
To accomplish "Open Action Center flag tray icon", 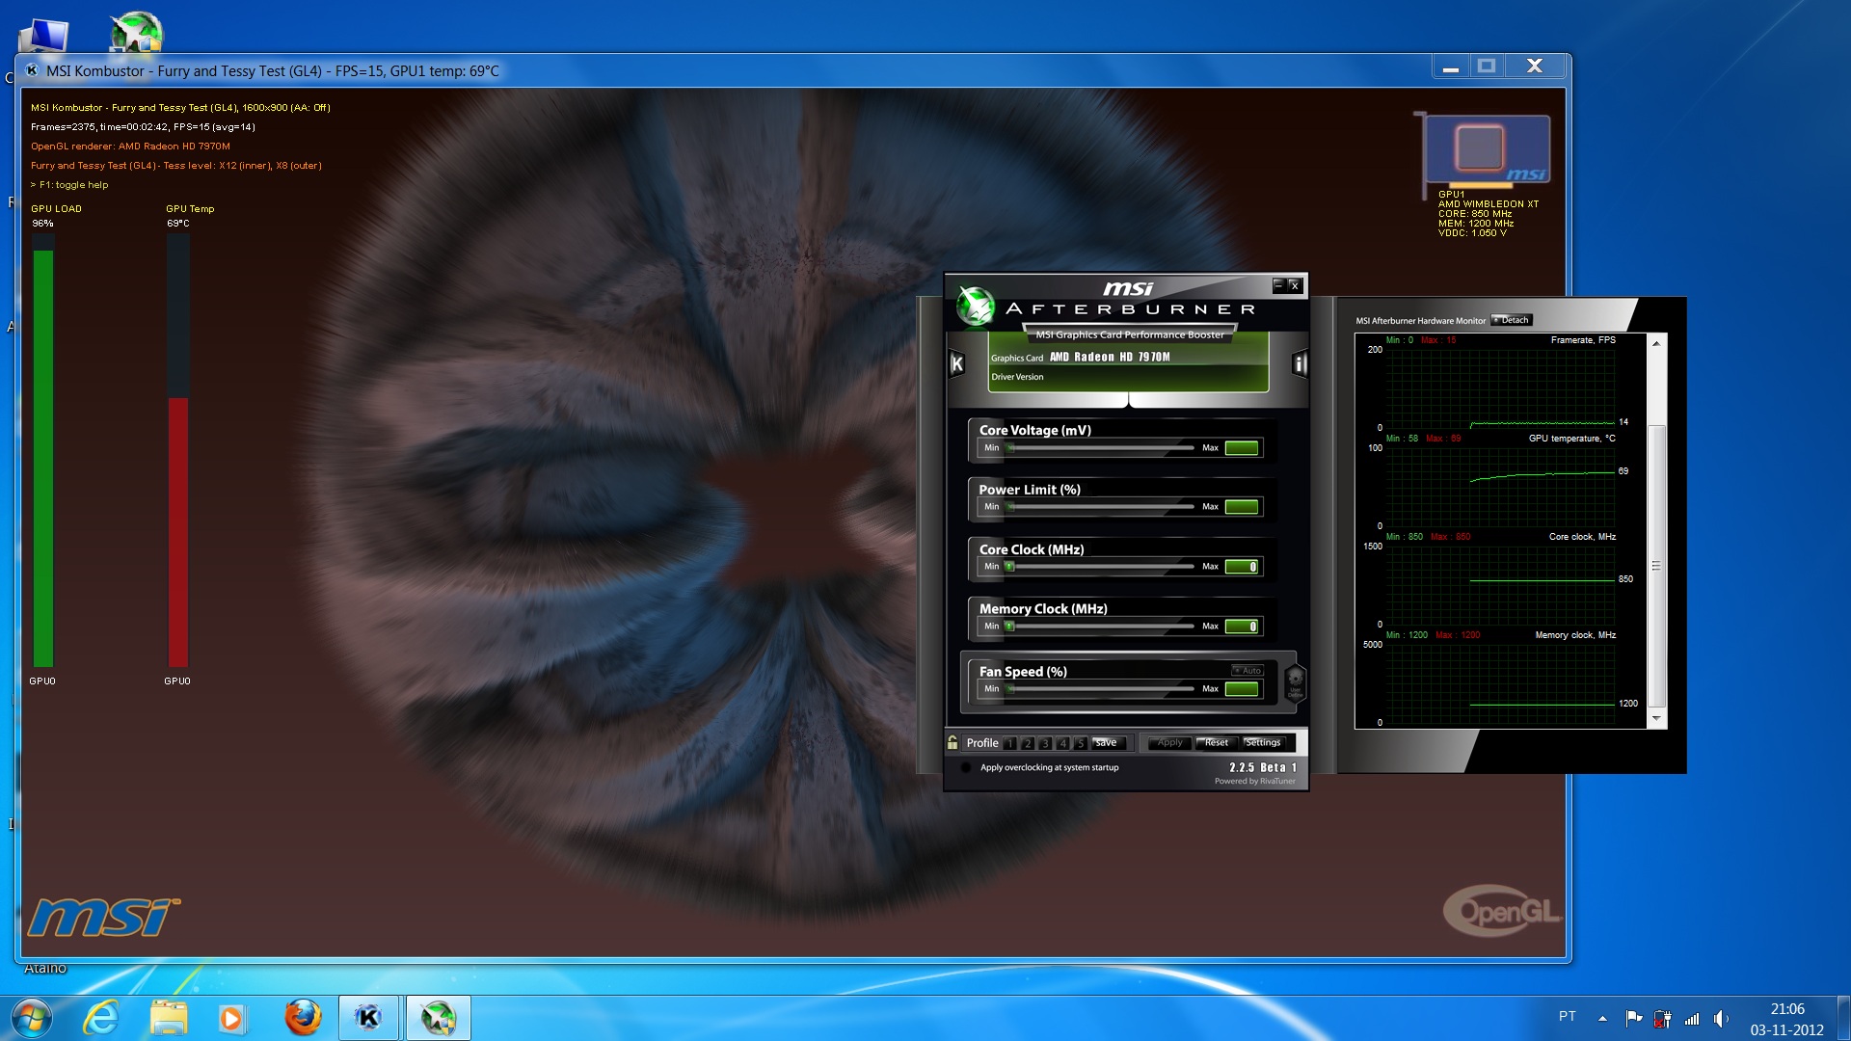I will click(x=1633, y=1018).
